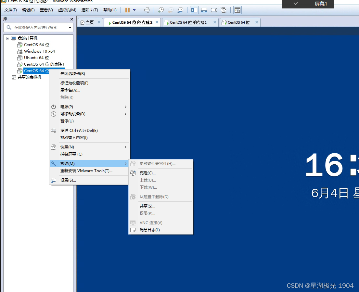Choose 关闭选项卡(B) in context menu
The width and height of the screenshot is (359, 292).
coord(89,74)
